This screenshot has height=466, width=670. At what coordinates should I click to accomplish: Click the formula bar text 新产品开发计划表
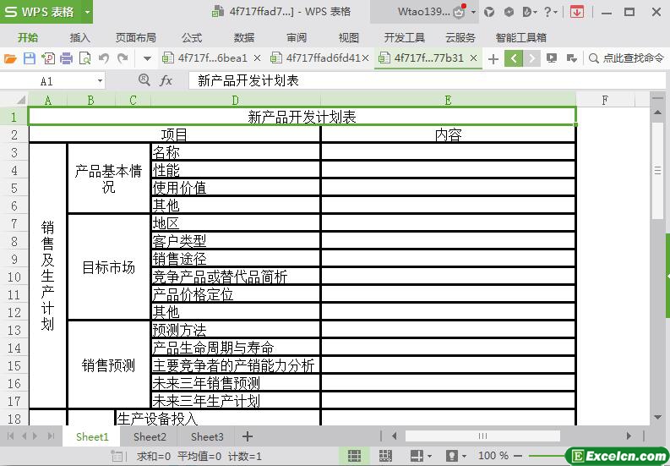(248, 80)
